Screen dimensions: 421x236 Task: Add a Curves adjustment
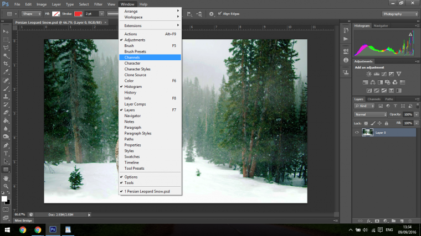(384, 74)
